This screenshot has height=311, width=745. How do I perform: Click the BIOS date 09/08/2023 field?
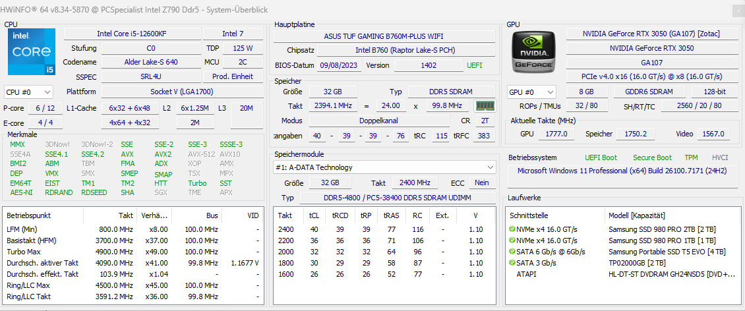pos(340,65)
